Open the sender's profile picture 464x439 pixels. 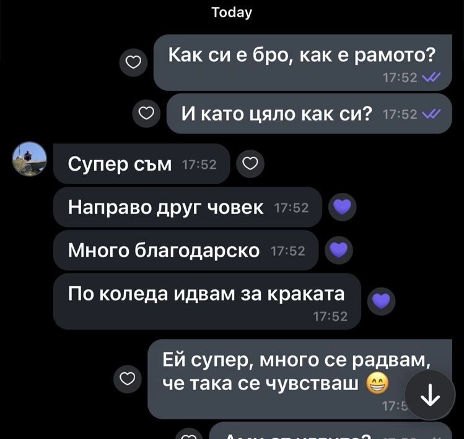[x=29, y=159]
